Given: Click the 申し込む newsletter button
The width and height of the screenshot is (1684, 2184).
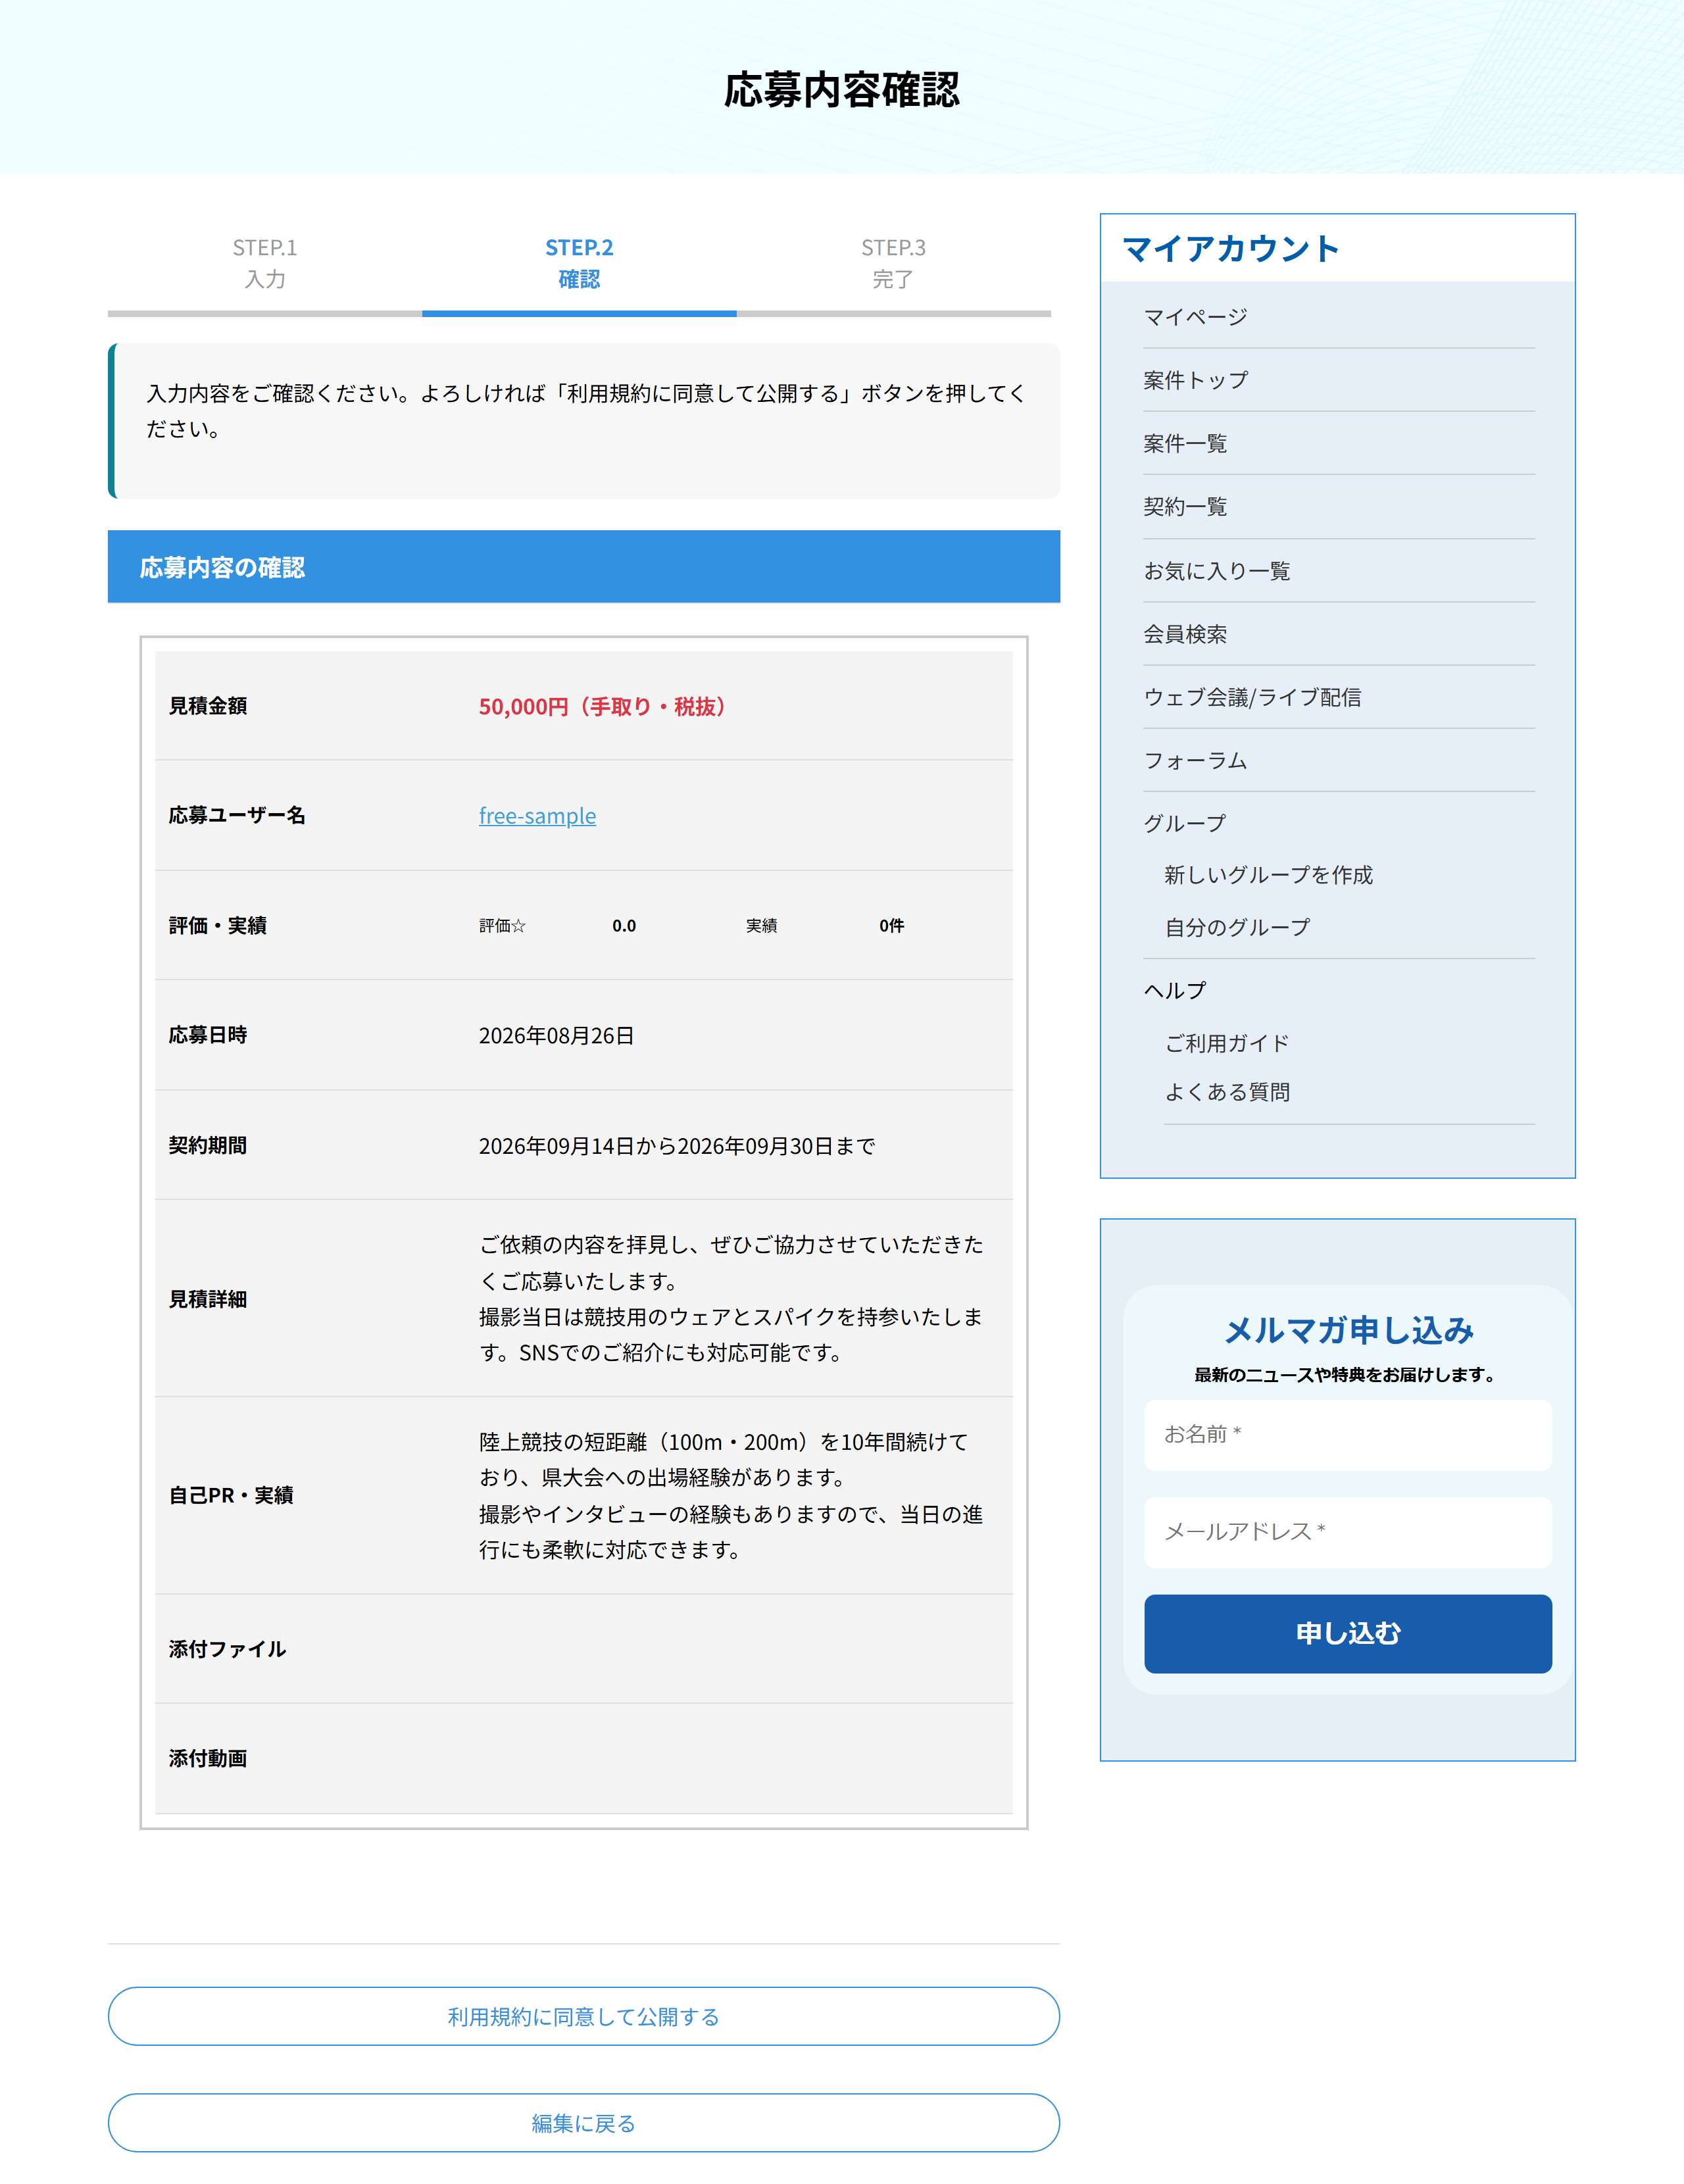Looking at the screenshot, I should [1348, 1633].
